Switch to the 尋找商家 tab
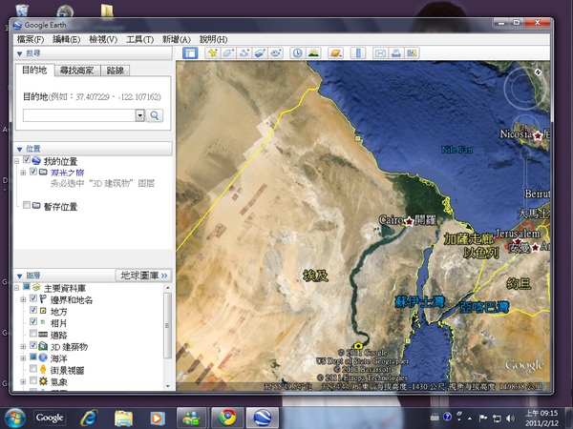The height and width of the screenshot is (429, 573). coord(76,71)
